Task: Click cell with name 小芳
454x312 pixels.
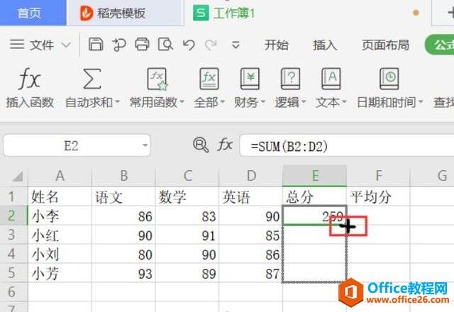Action: click(60, 273)
